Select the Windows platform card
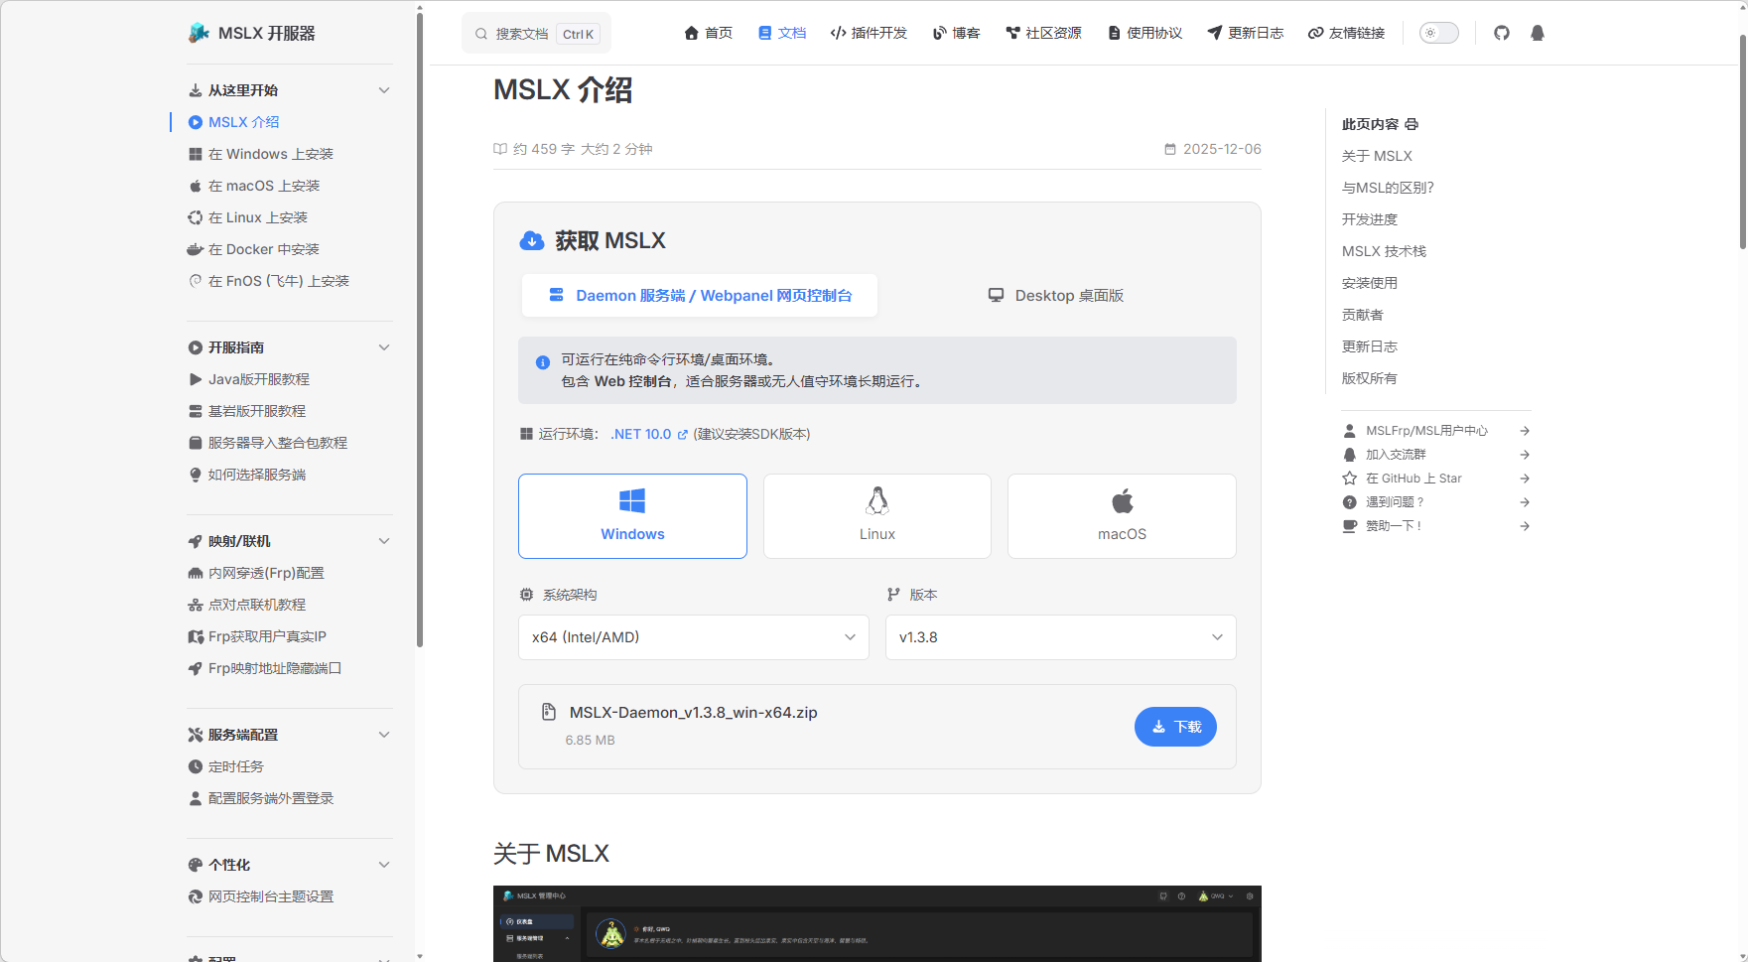The width and height of the screenshot is (1748, 962). point(632,516)
